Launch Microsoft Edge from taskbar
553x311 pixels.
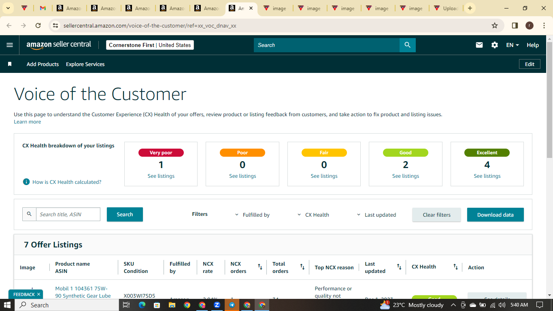click(142, 305)
